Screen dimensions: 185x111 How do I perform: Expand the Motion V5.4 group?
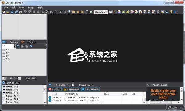4,99
